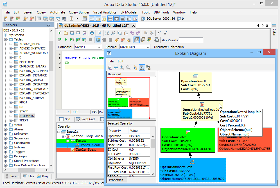This screenshot has width=280, height=188.
Task: Collapse the Result node in Operation tree
Action: [x=58, y=132]
